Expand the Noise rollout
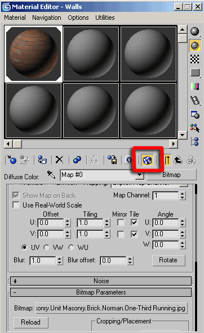The image size is (204, 333). (101, 281)
